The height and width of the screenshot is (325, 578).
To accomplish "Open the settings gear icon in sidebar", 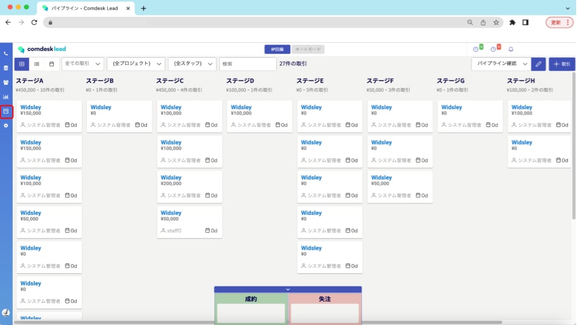I will (x=6, y=126).
